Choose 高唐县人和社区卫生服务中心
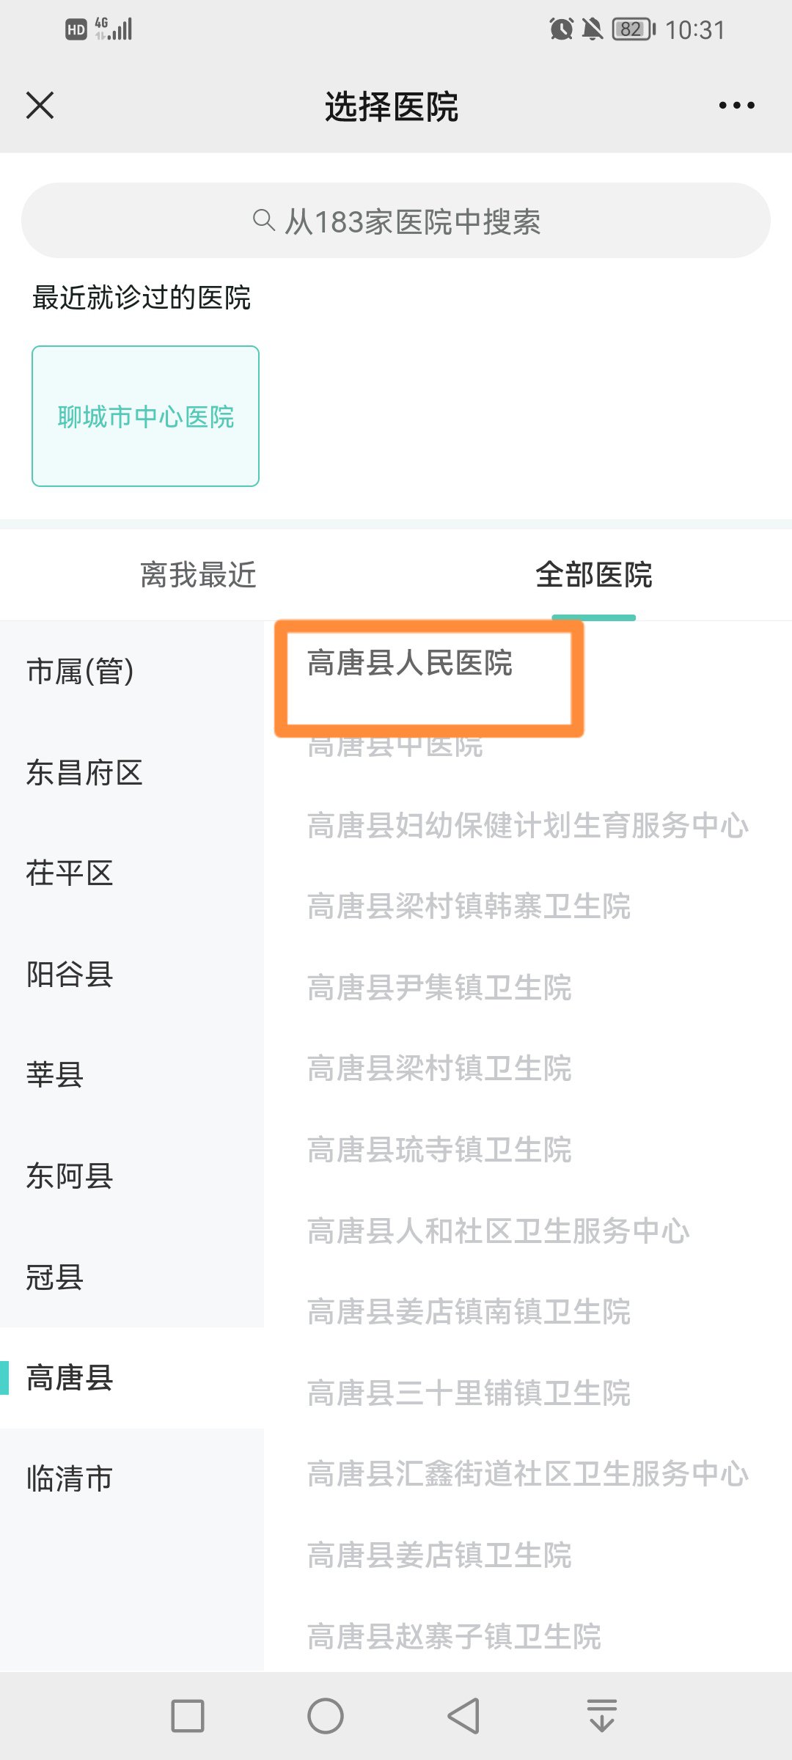The height and width of the screenshot is (1760, 792). point(498,1231)
